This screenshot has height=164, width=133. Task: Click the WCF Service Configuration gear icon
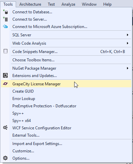tap(5, 128)
